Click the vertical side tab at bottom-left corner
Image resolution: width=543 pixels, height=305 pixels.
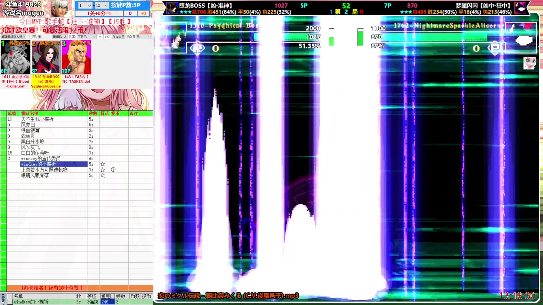[3, 299]
